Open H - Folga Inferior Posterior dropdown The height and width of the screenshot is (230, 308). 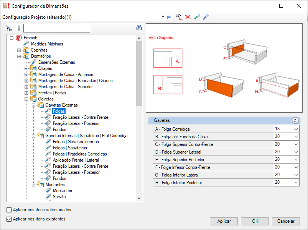[296, 183]
